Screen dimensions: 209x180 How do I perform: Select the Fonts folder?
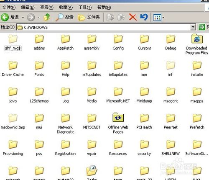click(39, 69)
